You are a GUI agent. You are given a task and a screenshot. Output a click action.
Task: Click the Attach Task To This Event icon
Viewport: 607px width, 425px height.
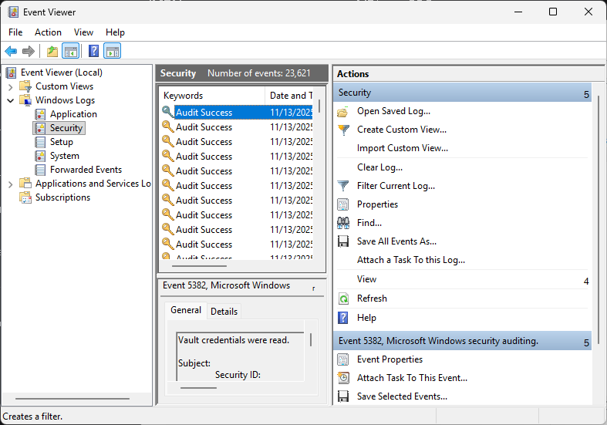pyautogui.click(x=343, y=378)
